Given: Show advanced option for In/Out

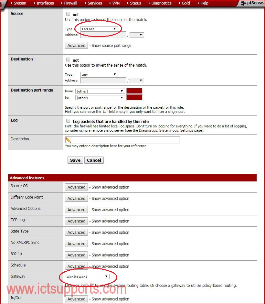Looking at the screenshot, I should click(x=76, y=299).
